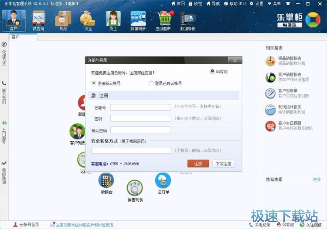Viewport: 327px width, 229px height.
Task: Open the 员工 employee module
Action: point(113,20)
